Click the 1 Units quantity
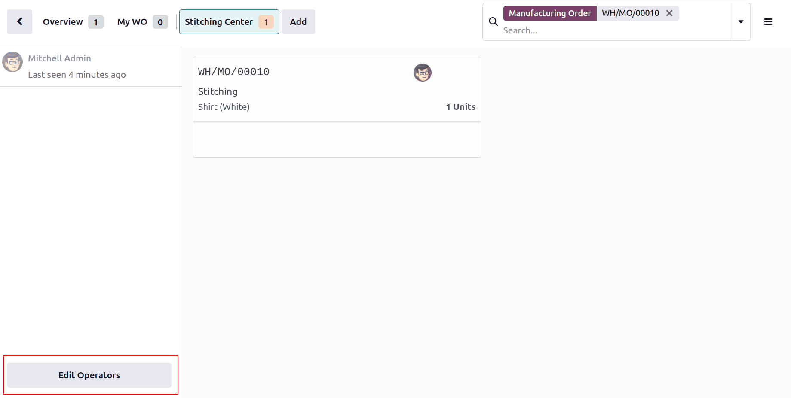The height and width of the screenshot is (398, 791). point(461,107)
